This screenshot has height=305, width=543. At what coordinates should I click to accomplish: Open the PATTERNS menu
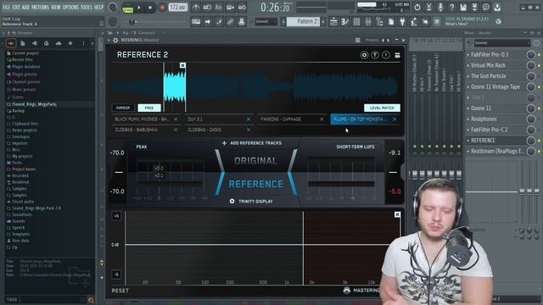[40, 7]
